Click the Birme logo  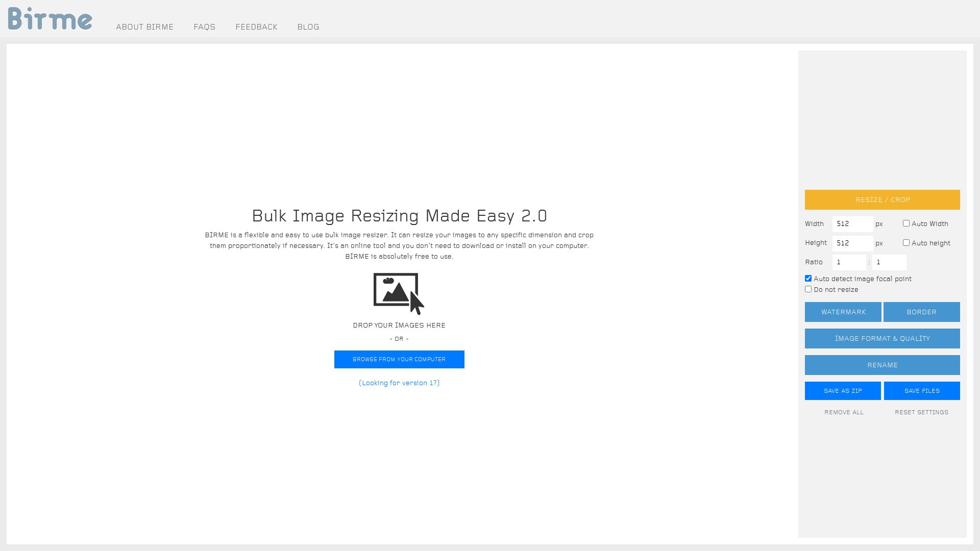[50, 19]
